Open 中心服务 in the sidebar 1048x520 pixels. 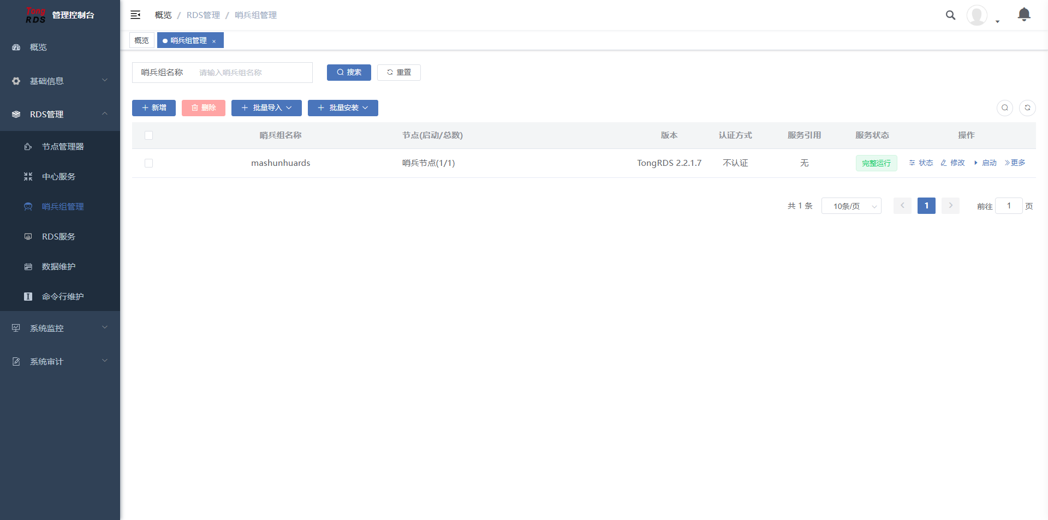60,177
